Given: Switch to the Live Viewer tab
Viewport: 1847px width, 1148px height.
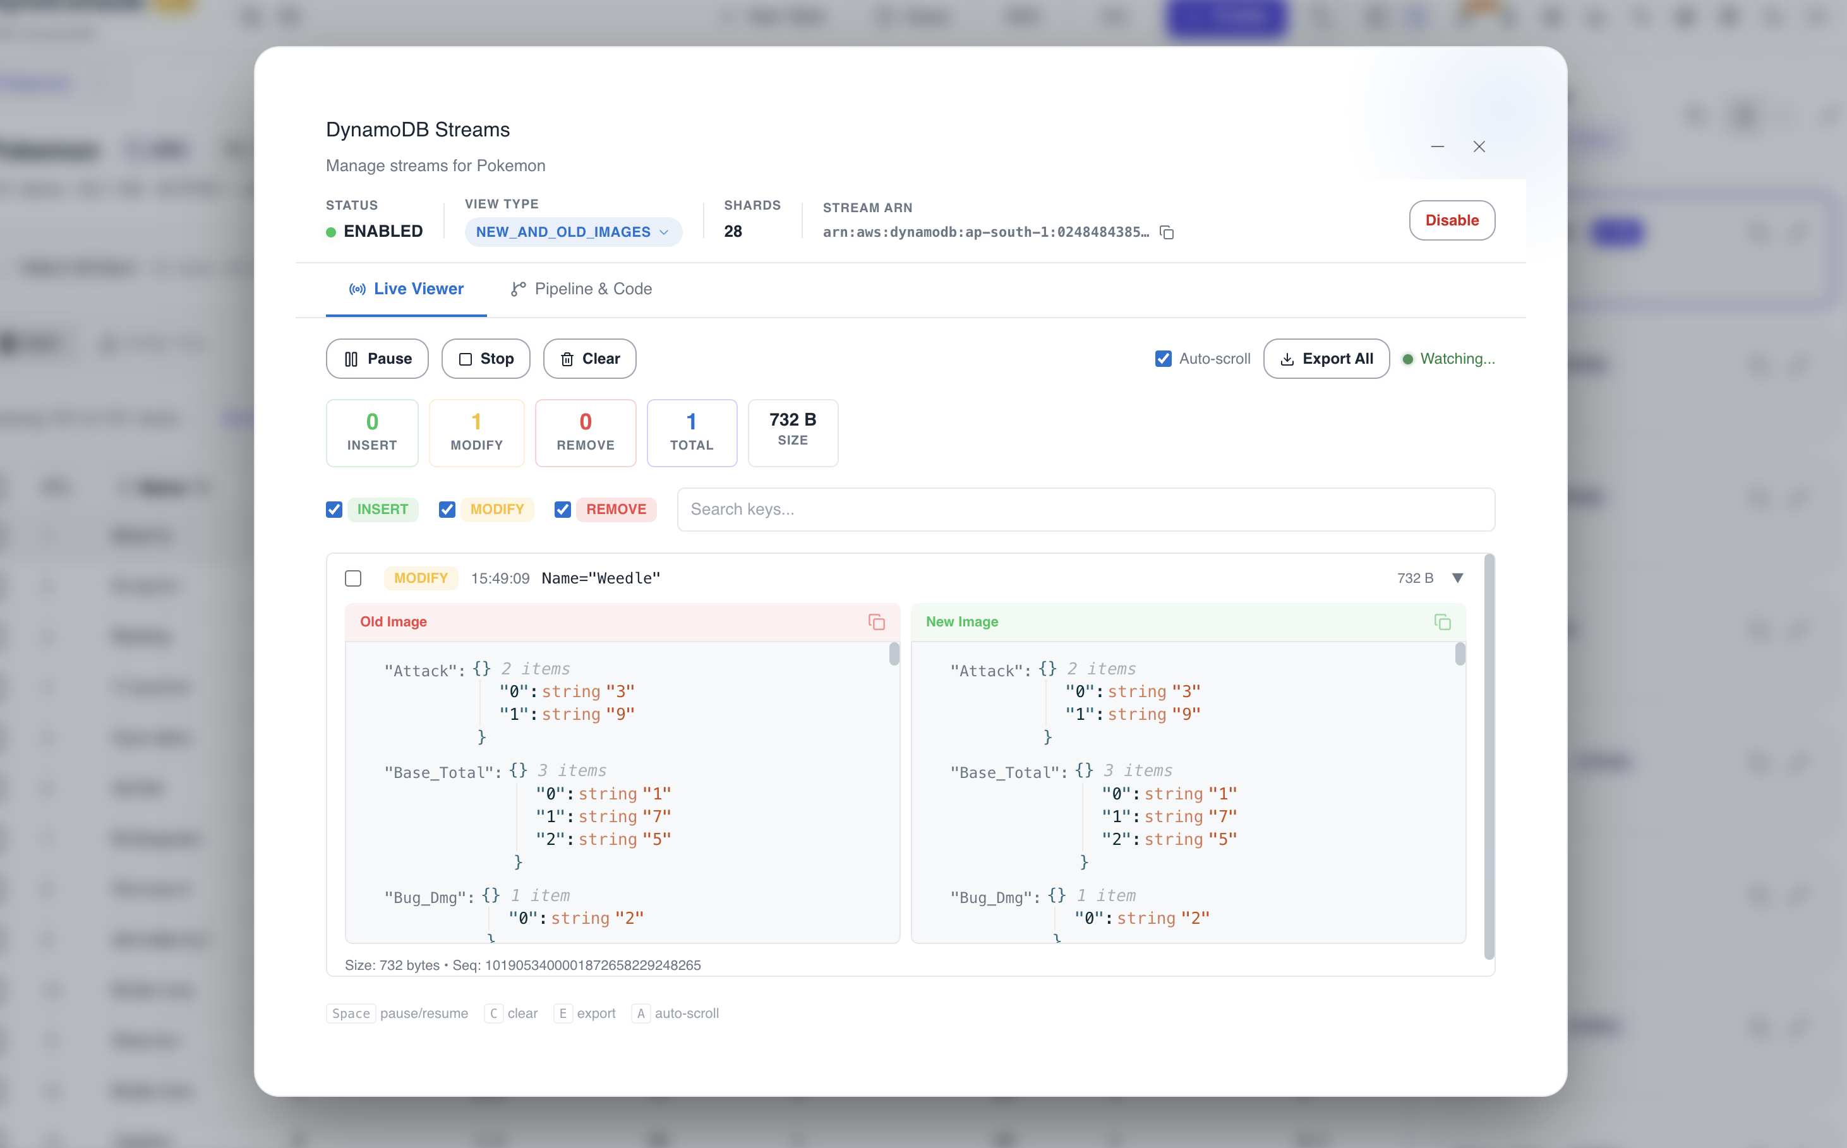Looking at the screenshot, I should pyautogui.click(x=406, y=289).
